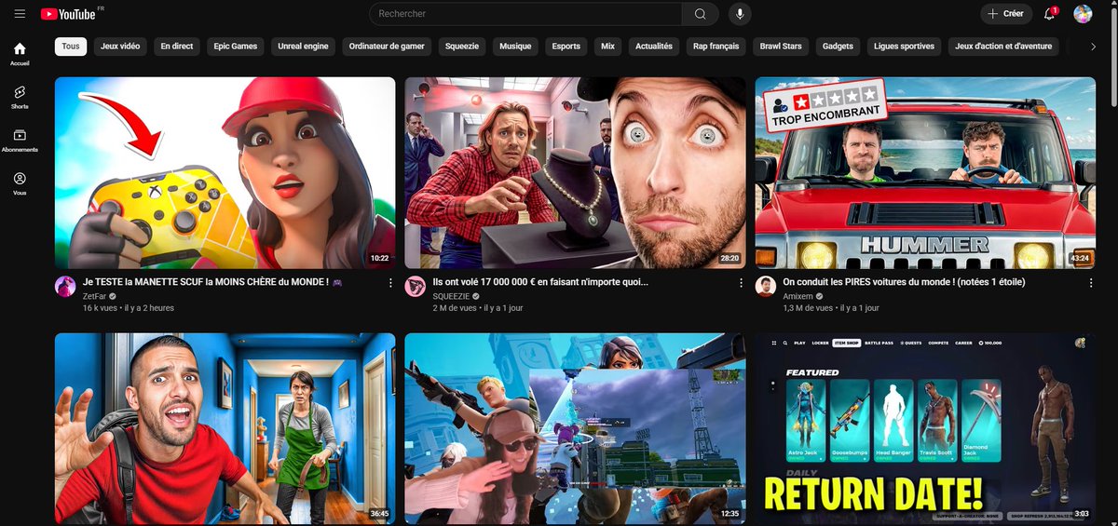
Task: Open ZetFar channel avatar
Action: click(65, 286)
